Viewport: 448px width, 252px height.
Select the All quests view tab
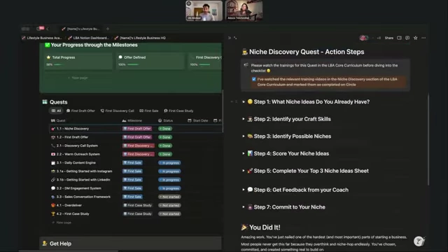point(56,111)
